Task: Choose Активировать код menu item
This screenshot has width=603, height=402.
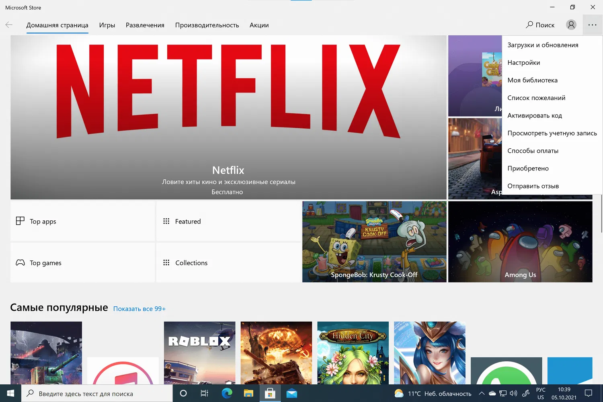Action: (552, 116)
